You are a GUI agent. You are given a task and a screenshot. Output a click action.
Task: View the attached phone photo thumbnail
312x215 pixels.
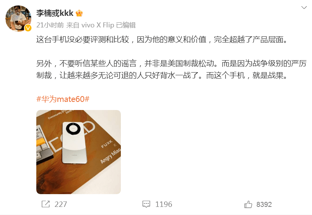[79, 152]
